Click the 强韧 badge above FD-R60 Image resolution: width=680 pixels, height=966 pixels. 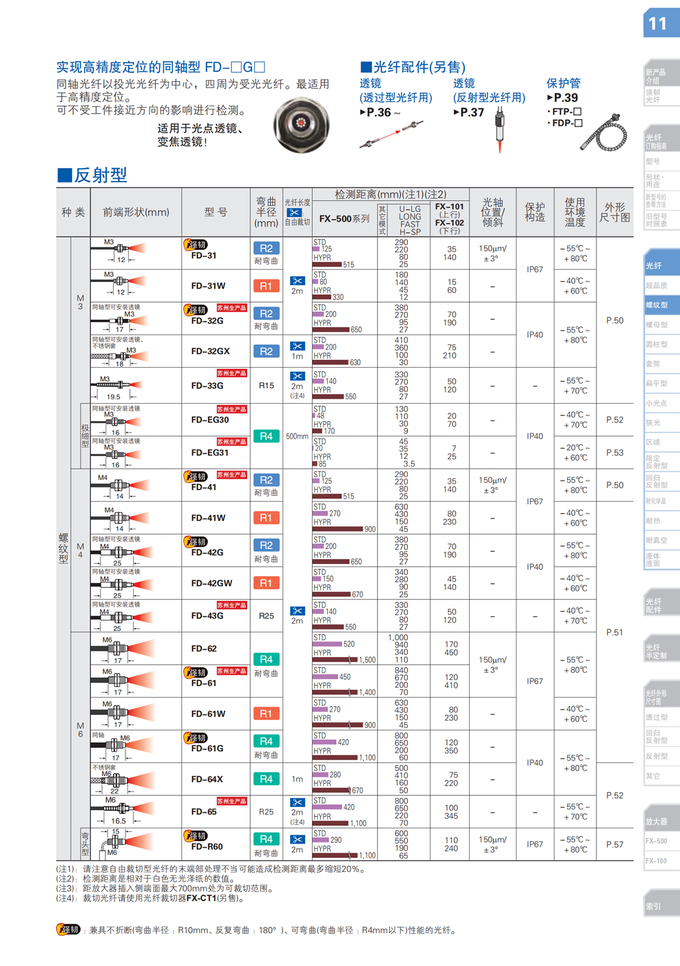pos(196,836)
